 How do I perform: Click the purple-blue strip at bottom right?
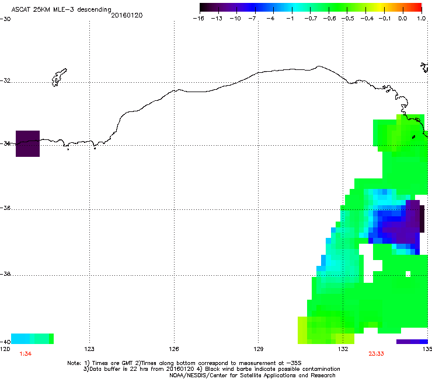(x=412, y=342)
